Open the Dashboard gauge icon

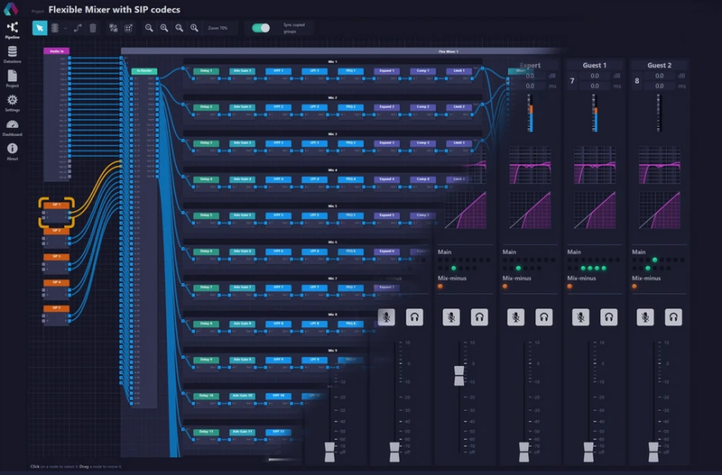point(13,127)
